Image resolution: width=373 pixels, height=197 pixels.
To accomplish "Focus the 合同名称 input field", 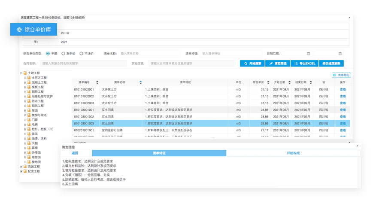I will [83, 64].
